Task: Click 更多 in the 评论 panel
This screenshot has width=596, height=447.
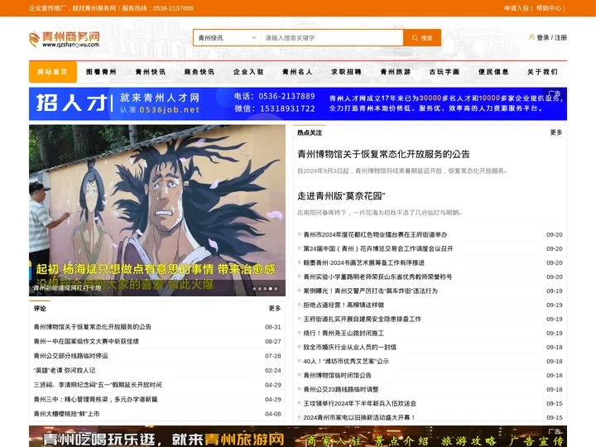Action: coord(275,308)
